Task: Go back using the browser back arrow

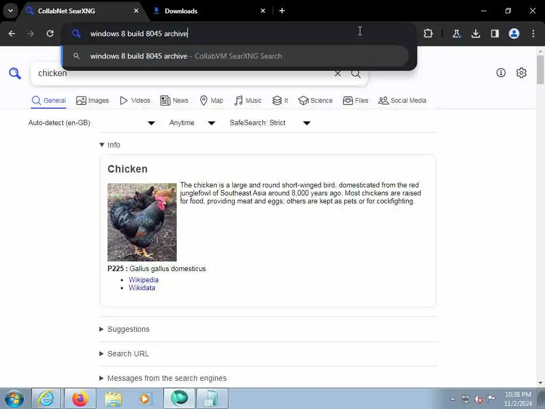Action: (x=12, y=34)
